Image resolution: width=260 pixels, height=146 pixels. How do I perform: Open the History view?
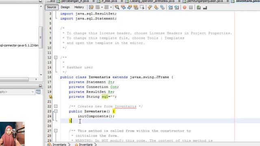79,7
